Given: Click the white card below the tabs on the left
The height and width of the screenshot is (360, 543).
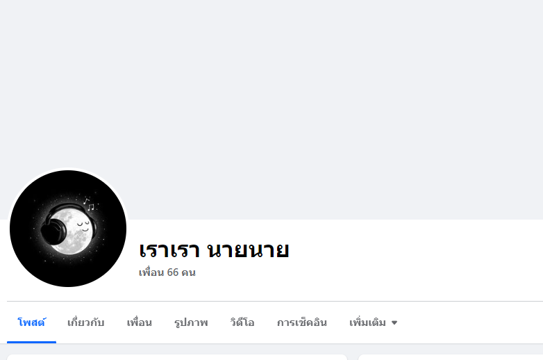Looking at the screenshot, I should click(177, 357).
